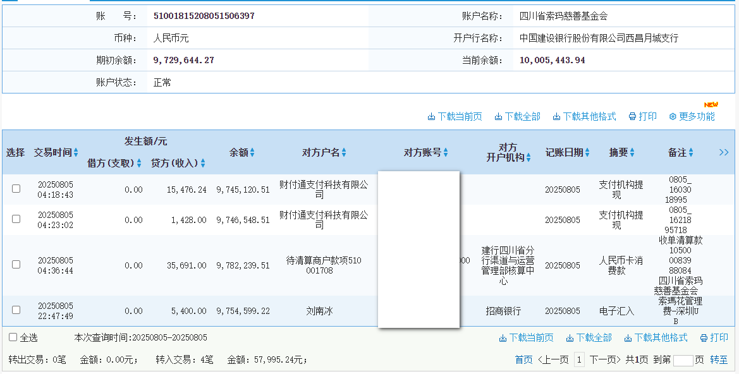Click account name 四川省索玛慈善基金会

click(x=563, y=16)
